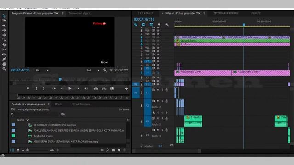Switch to the Effects tab
This screenshot has height=165, width=294.
[x=58, y=104]
